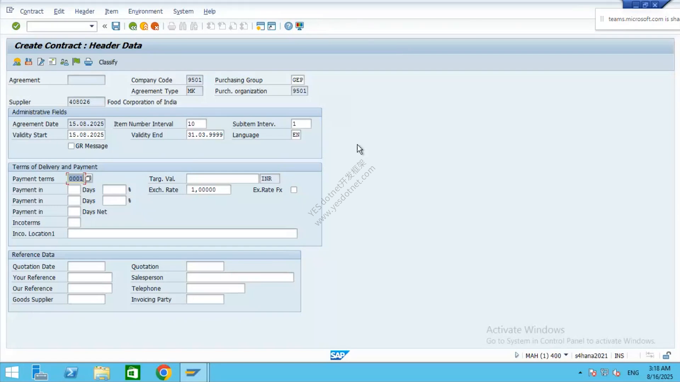Click the Targ. Val. input field

click(223, 179)
